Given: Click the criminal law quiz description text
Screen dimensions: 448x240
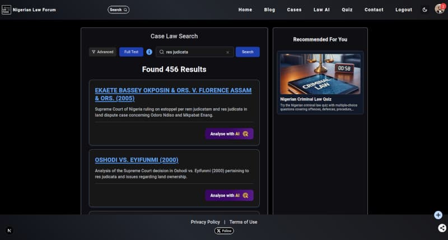Looking at the screenshot, I should pyautogui.click(x=319, y=107).
